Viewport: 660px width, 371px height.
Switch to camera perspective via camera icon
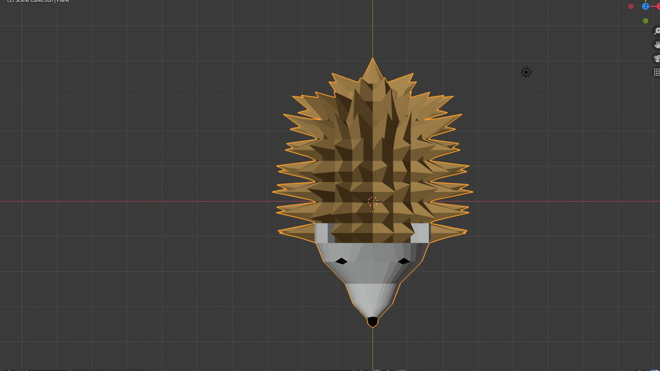tap(657, 59)
